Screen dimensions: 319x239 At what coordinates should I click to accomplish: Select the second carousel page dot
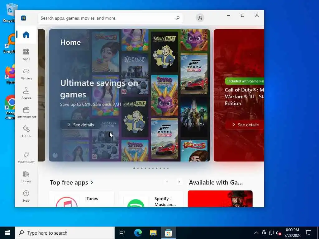point(138,168)
